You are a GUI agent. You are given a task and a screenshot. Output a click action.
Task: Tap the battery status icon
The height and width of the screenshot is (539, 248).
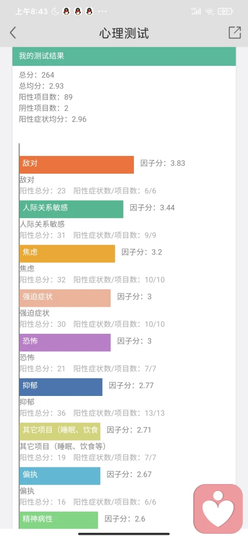[x=225, y=11]
